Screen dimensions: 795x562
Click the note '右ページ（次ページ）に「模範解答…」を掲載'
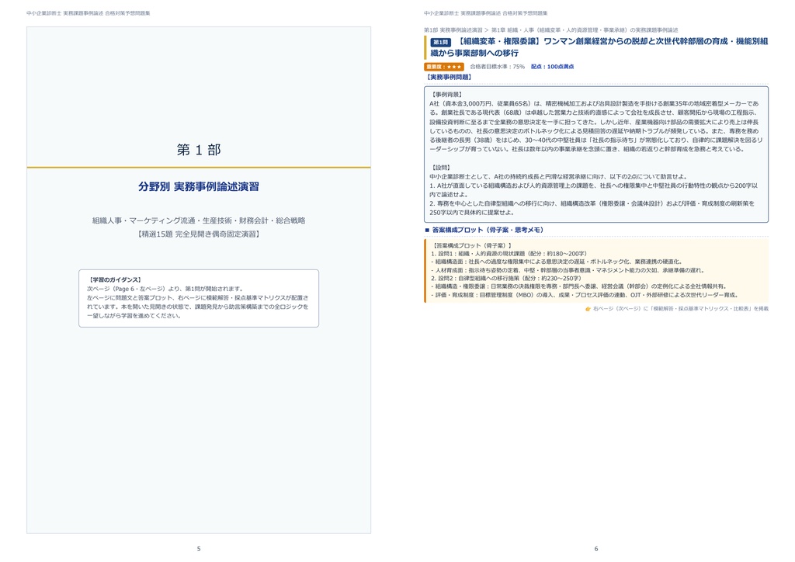pyautogui.click(x=681, y=309)
